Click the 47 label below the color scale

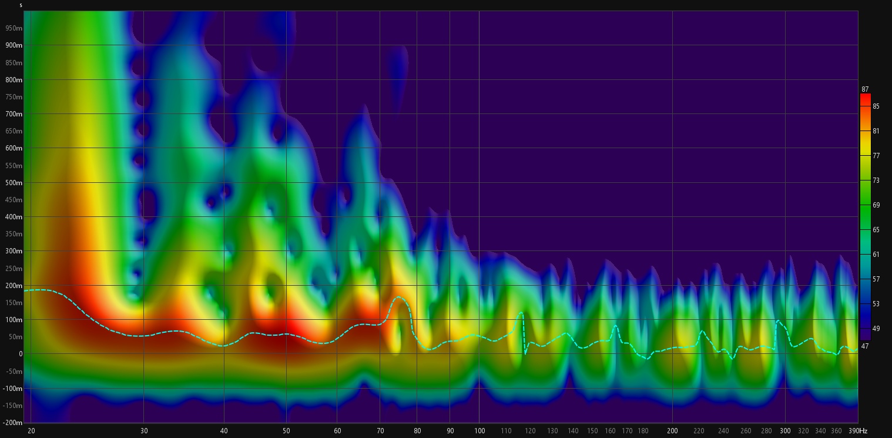[865, 346]
